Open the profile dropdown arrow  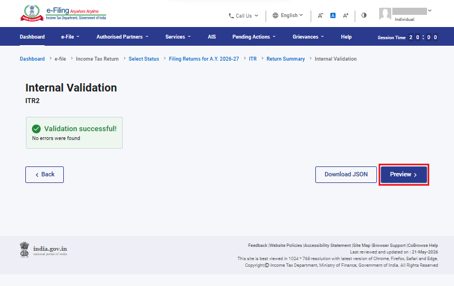[430, 10]
